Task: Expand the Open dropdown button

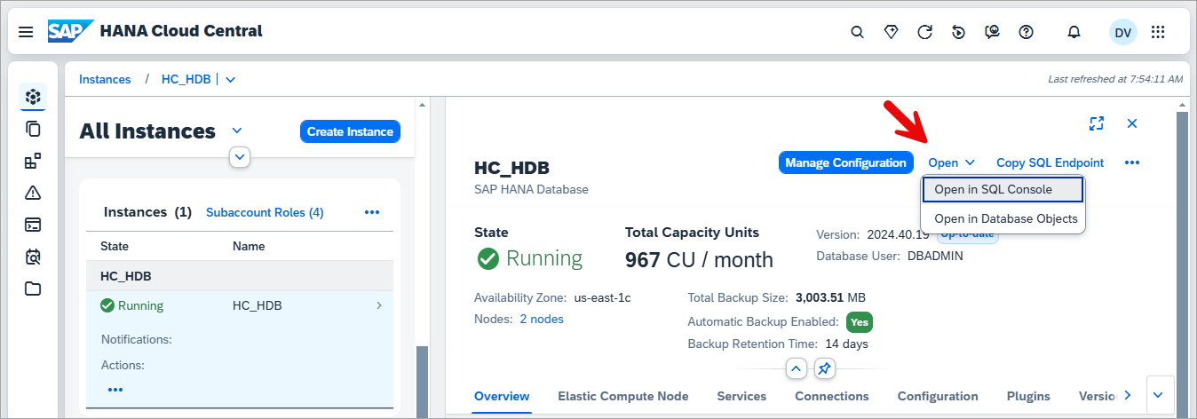Action: [x=951, y=162]
